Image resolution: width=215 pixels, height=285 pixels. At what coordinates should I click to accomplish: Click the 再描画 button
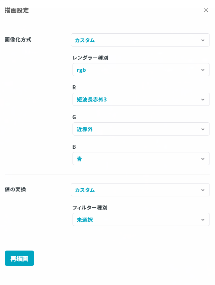(19, 258)
